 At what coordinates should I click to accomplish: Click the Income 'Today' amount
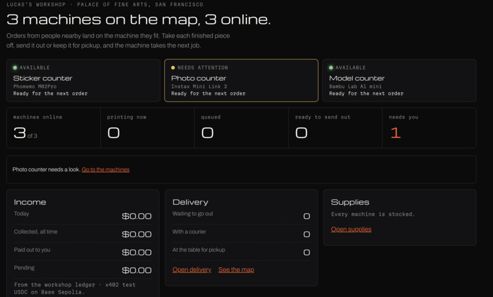137,216
